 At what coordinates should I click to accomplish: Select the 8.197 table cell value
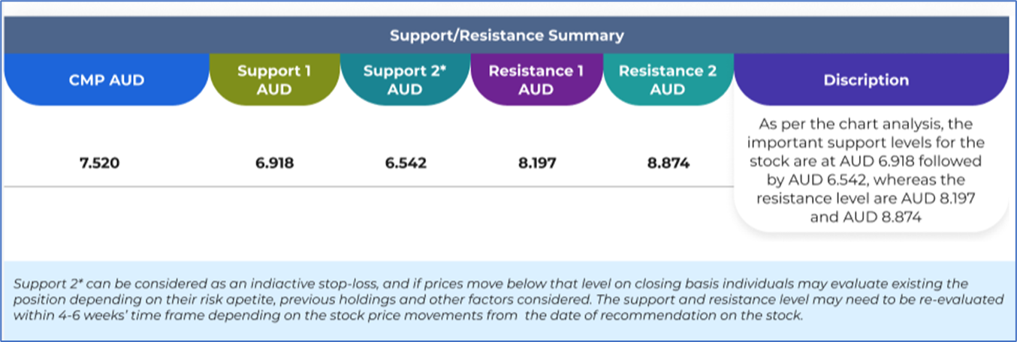coord(536,163)
